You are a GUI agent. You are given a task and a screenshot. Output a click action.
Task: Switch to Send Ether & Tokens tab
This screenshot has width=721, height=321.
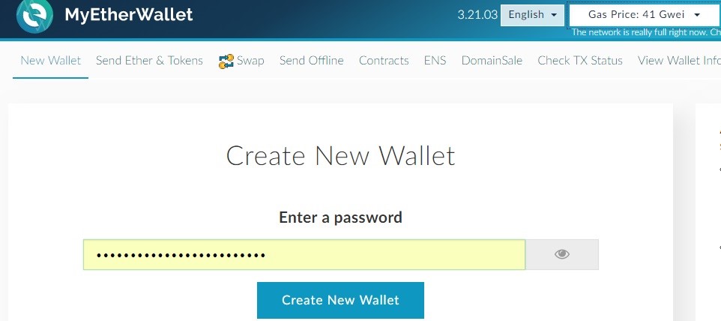click(x=149, y=61)
